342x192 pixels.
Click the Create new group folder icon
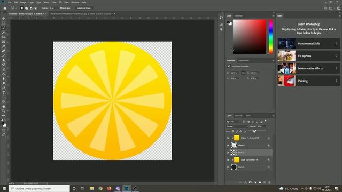pyautogui.click(x=260, y=182)
